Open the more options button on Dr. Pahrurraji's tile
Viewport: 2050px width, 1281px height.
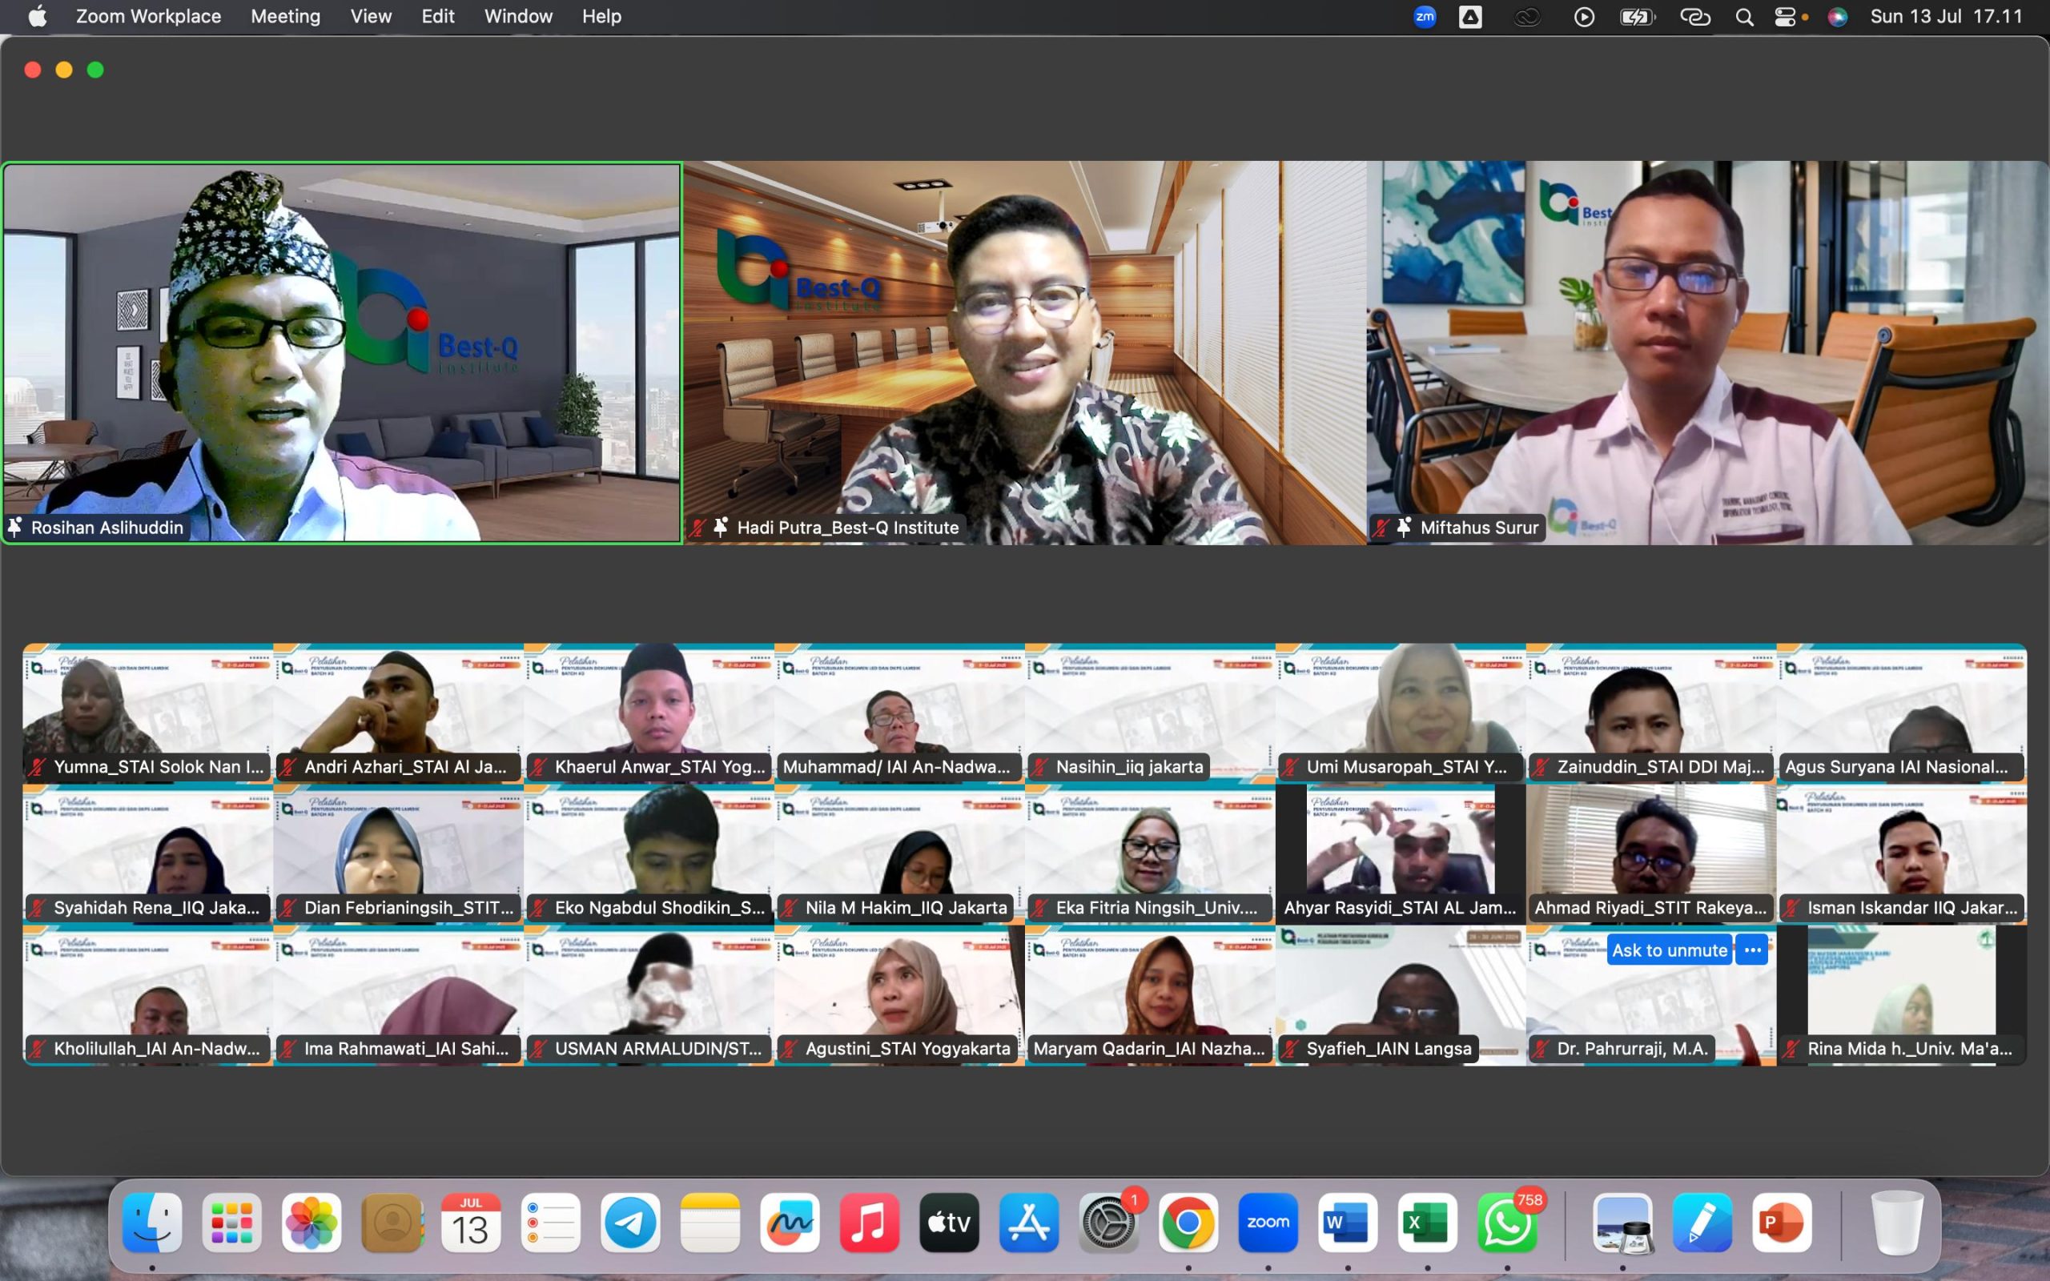(x=1752, y=950)
